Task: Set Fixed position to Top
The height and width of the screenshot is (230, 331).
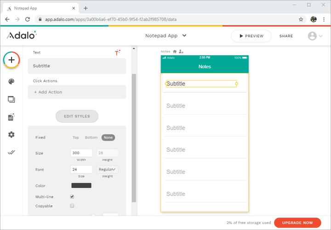Action: click(75, 138)
